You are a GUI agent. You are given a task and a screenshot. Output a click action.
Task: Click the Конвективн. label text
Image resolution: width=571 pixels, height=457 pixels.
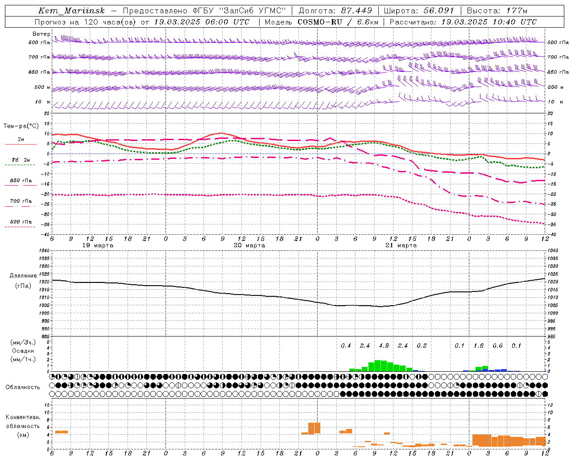pyautogui.click(x=23, y=417)
